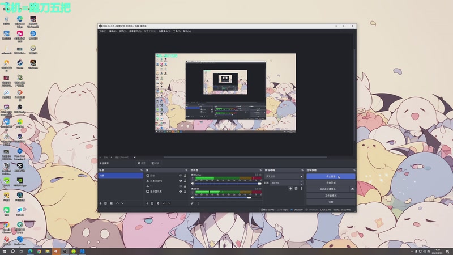
Task: Open Desktop Audio channel three-dot options
Action: coord(193,193)
